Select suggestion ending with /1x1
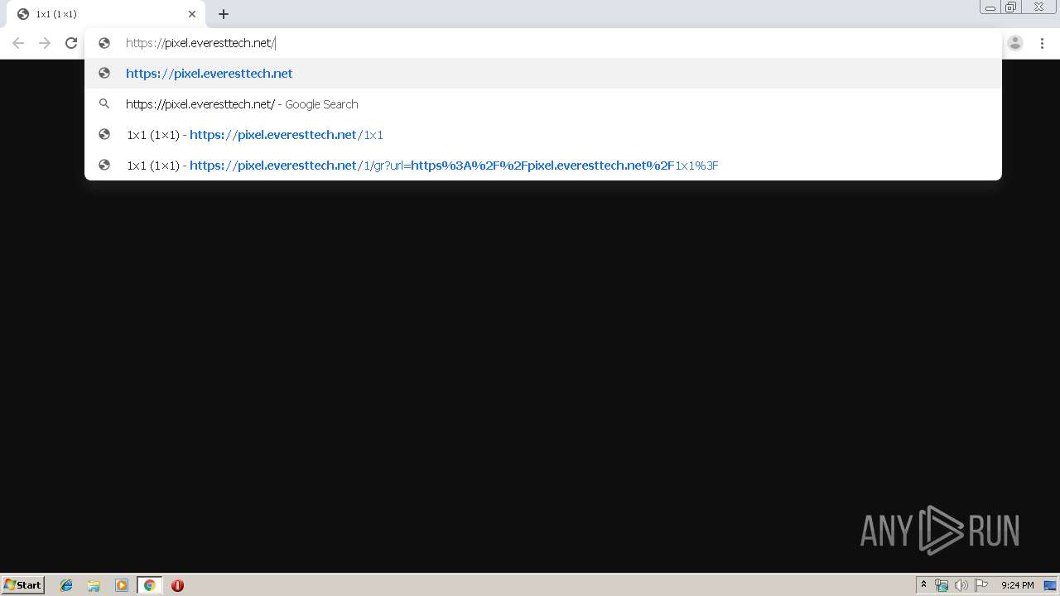1060x596 pixels. [x=543, y=135]
